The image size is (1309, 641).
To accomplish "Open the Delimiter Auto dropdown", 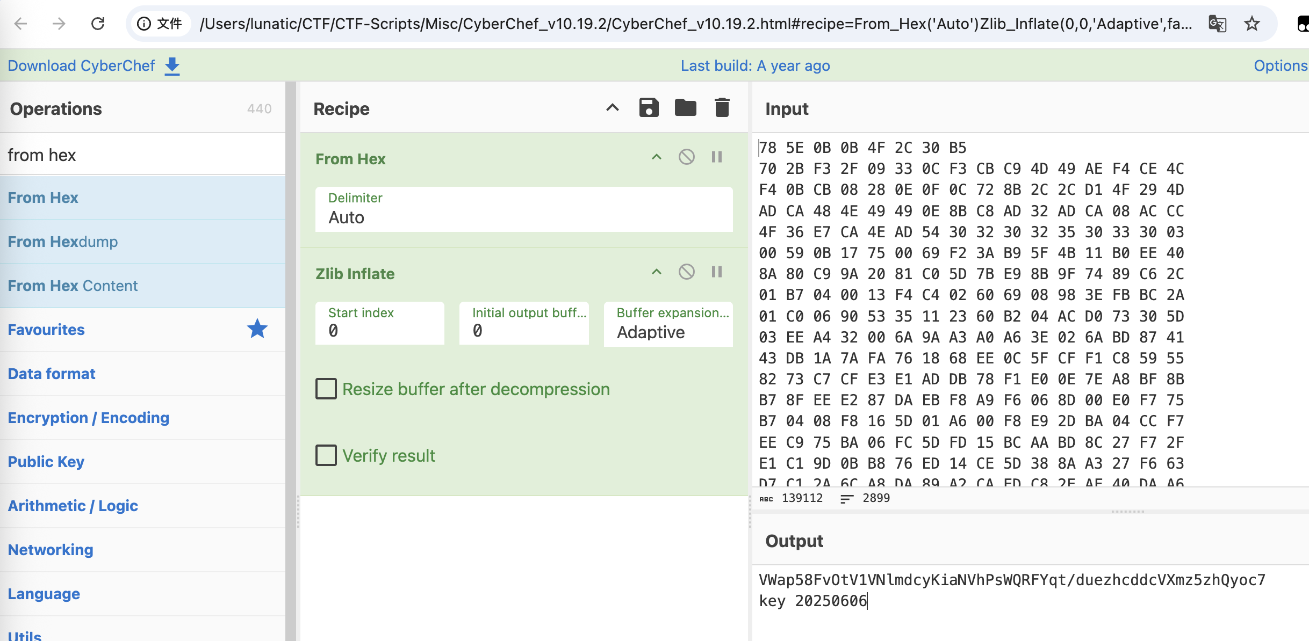I will [524, 209].
